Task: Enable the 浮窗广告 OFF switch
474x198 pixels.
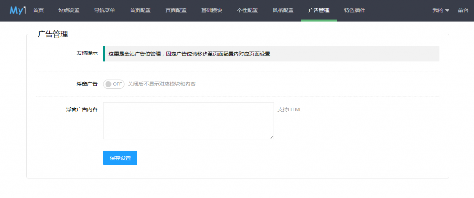Action: [113, 84]
